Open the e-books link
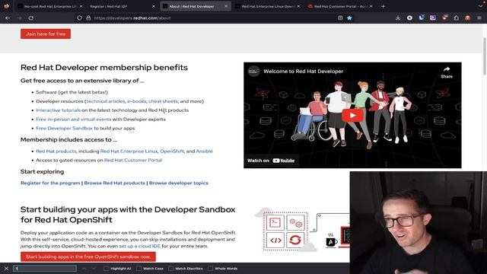 pyautogui.click(x=137, y=101)
